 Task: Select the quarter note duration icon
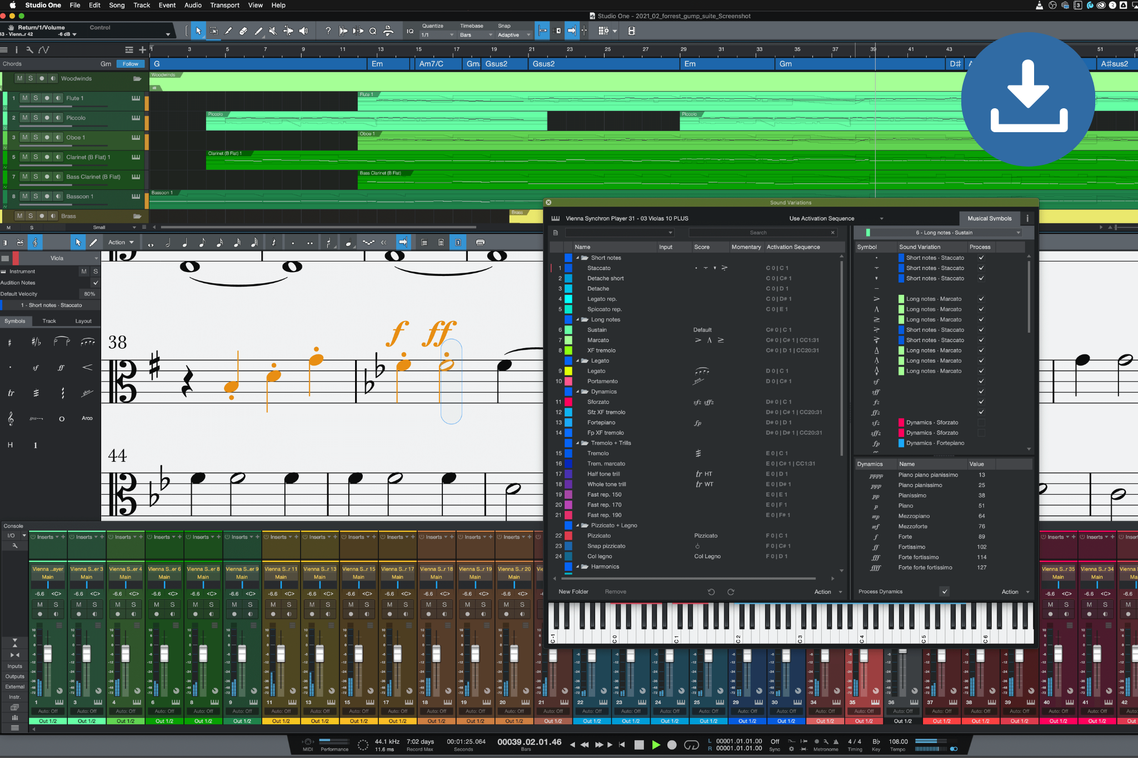pyautogui.click(x=185, y=242)
